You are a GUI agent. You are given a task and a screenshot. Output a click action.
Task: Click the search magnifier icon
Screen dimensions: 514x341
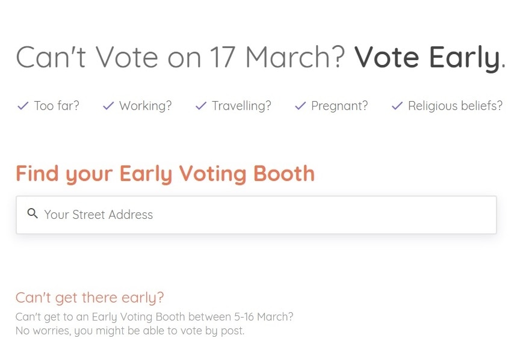click(x=33, y=214)
